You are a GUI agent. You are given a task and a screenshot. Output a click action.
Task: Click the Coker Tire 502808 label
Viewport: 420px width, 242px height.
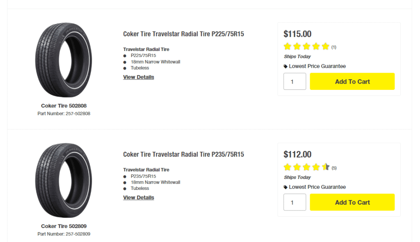click(64, 106)
